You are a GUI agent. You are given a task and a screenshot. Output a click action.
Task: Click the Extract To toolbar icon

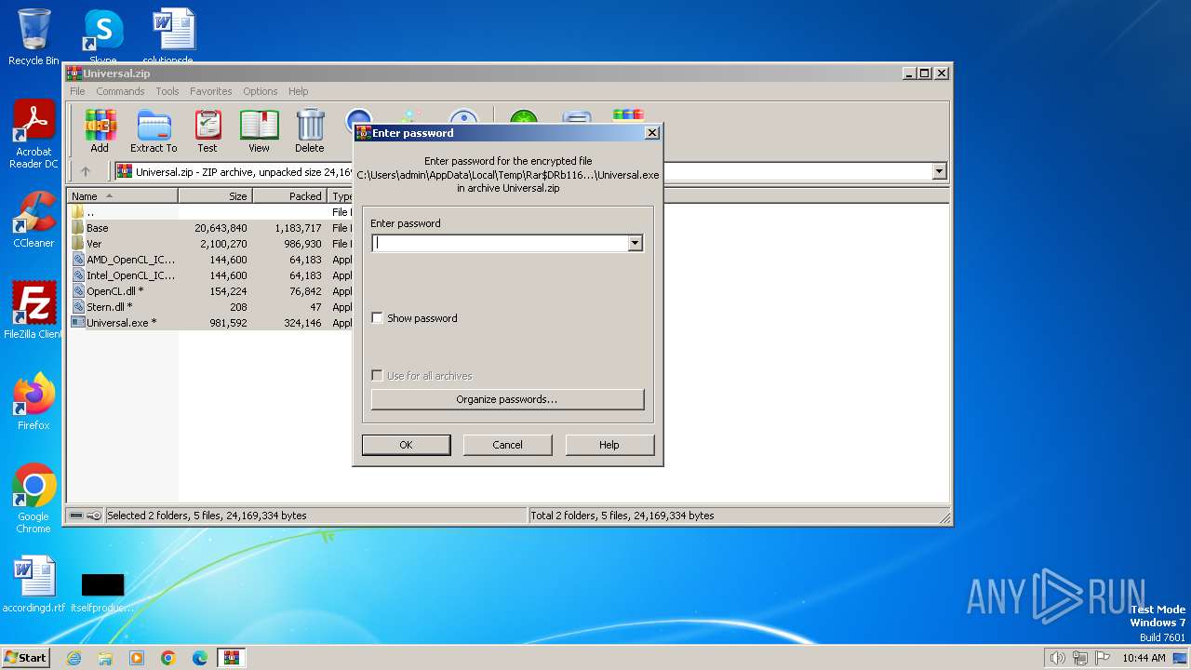point(154,131)
